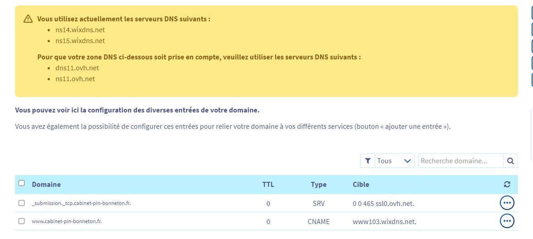Check the _submission._tcp record checkbox
The height and width of the screenshot is (239, 533).
click(x=21, y=203)
